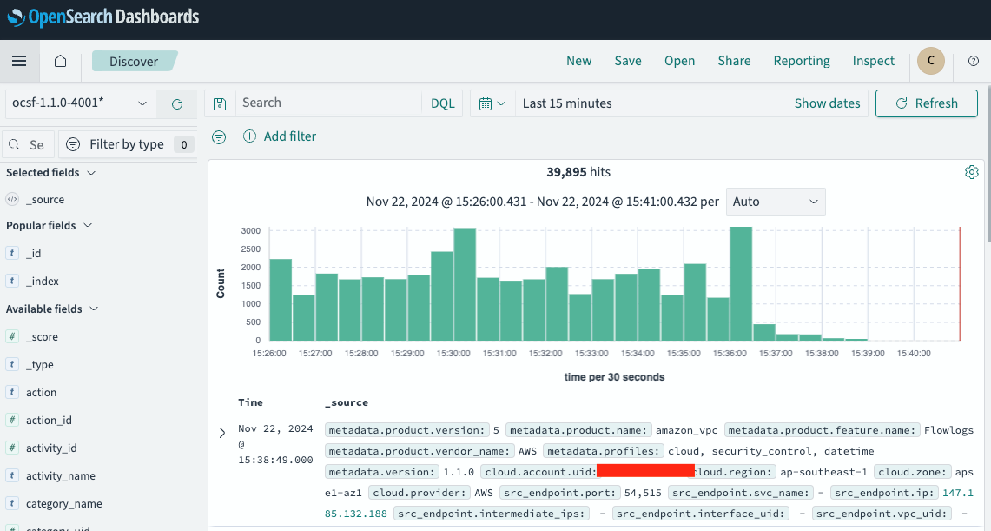Select the Discover tab
991x531 pixels.
[x=134, y=61]
